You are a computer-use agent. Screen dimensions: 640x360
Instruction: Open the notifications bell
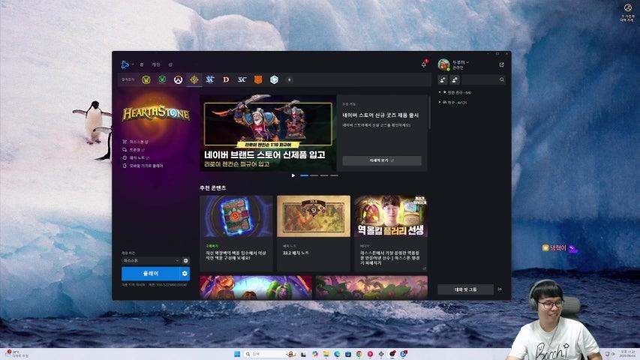pos(424,64)
